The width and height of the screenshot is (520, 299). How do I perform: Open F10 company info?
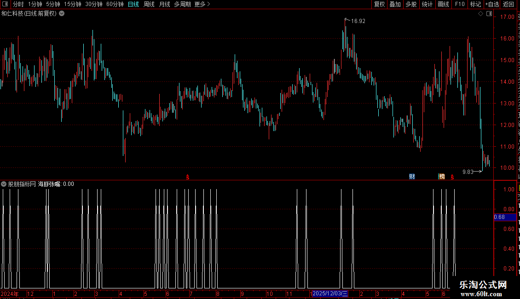460,4
